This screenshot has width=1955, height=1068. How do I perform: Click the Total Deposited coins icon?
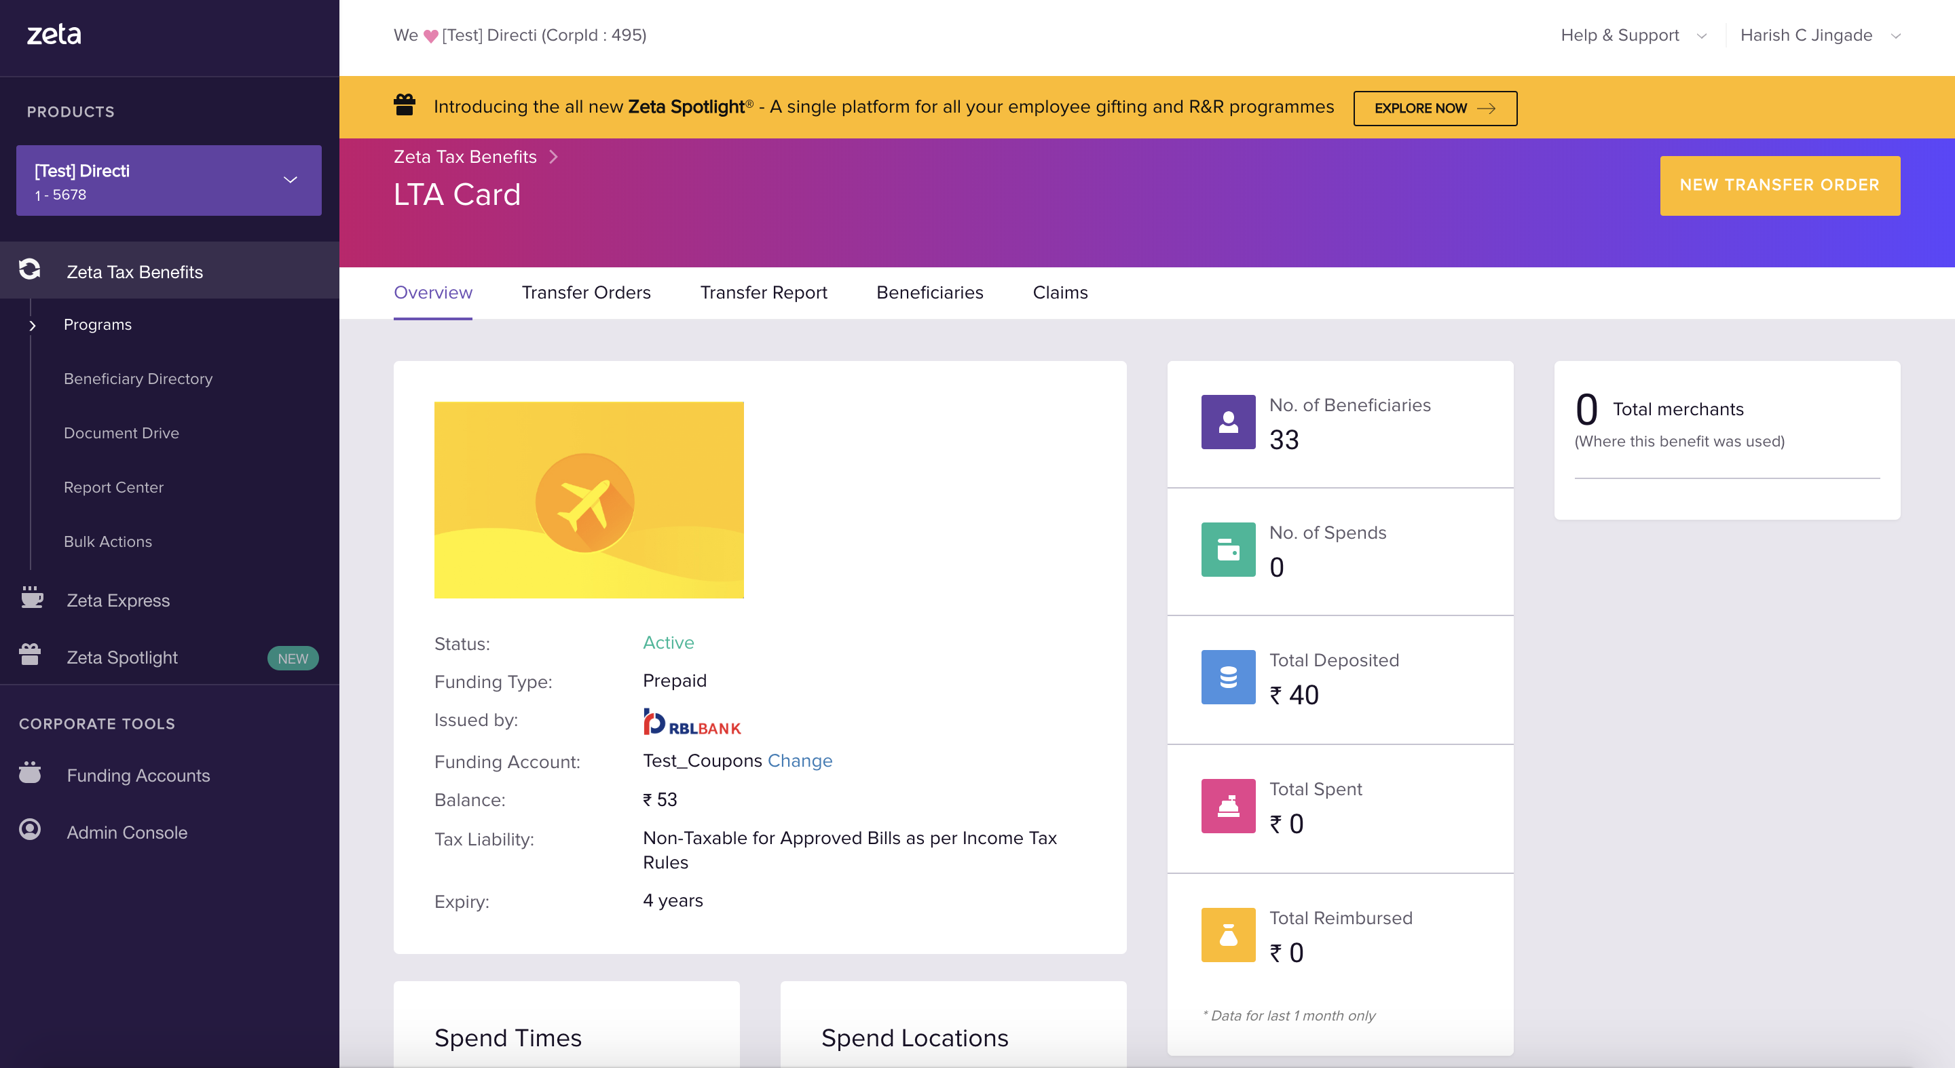1228,676
